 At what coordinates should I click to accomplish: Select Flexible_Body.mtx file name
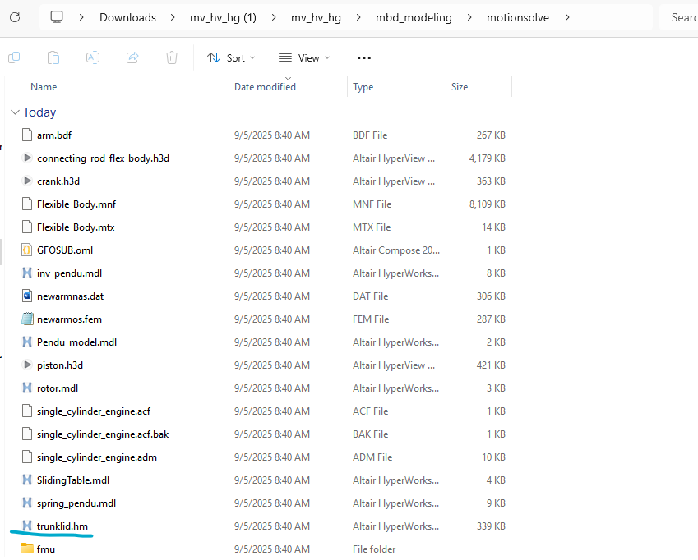(76, 227)
